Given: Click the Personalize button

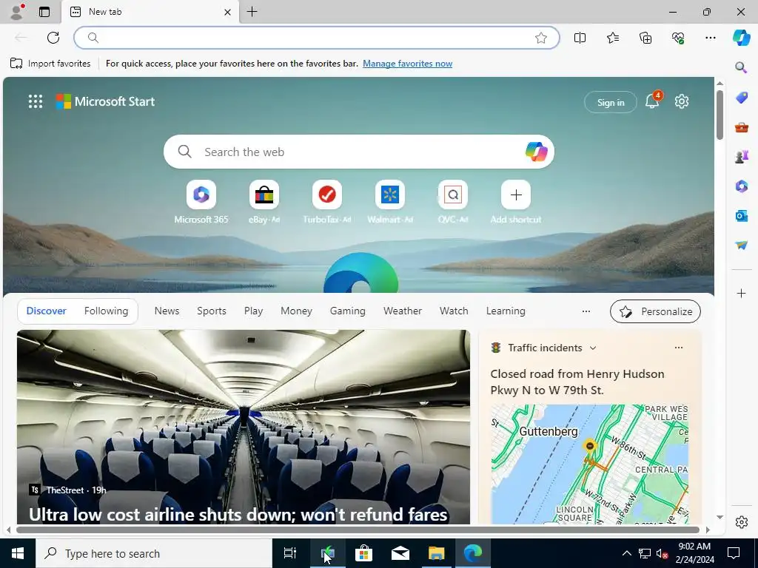Looking at the screenshot, I should [656, 311].
